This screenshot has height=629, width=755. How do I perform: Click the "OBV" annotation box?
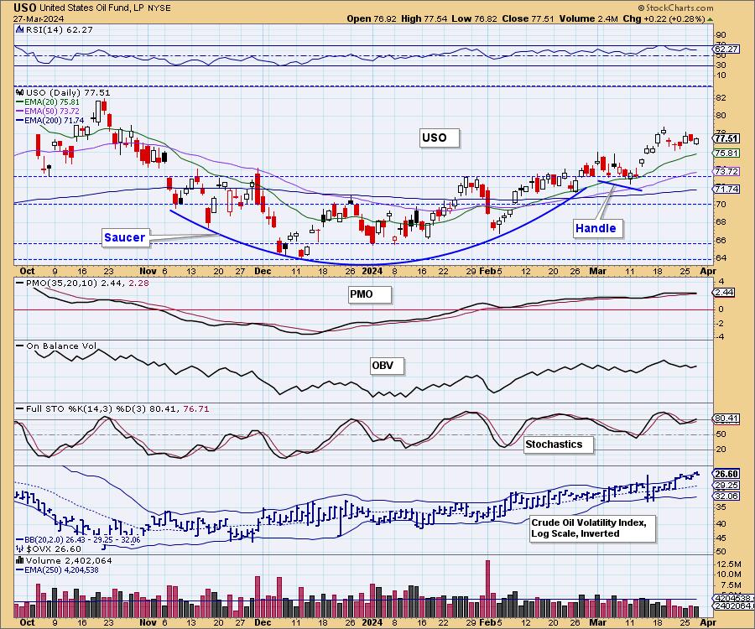(x=386, y=366)
